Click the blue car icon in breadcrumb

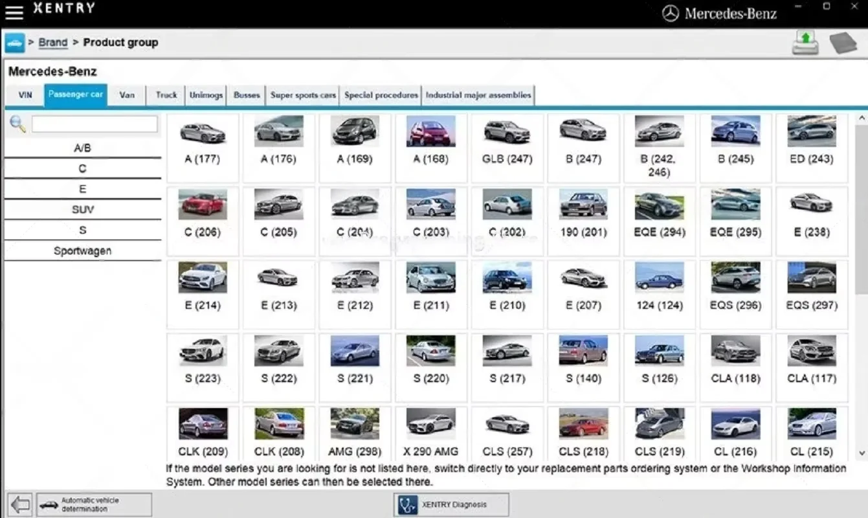(14, 43)
